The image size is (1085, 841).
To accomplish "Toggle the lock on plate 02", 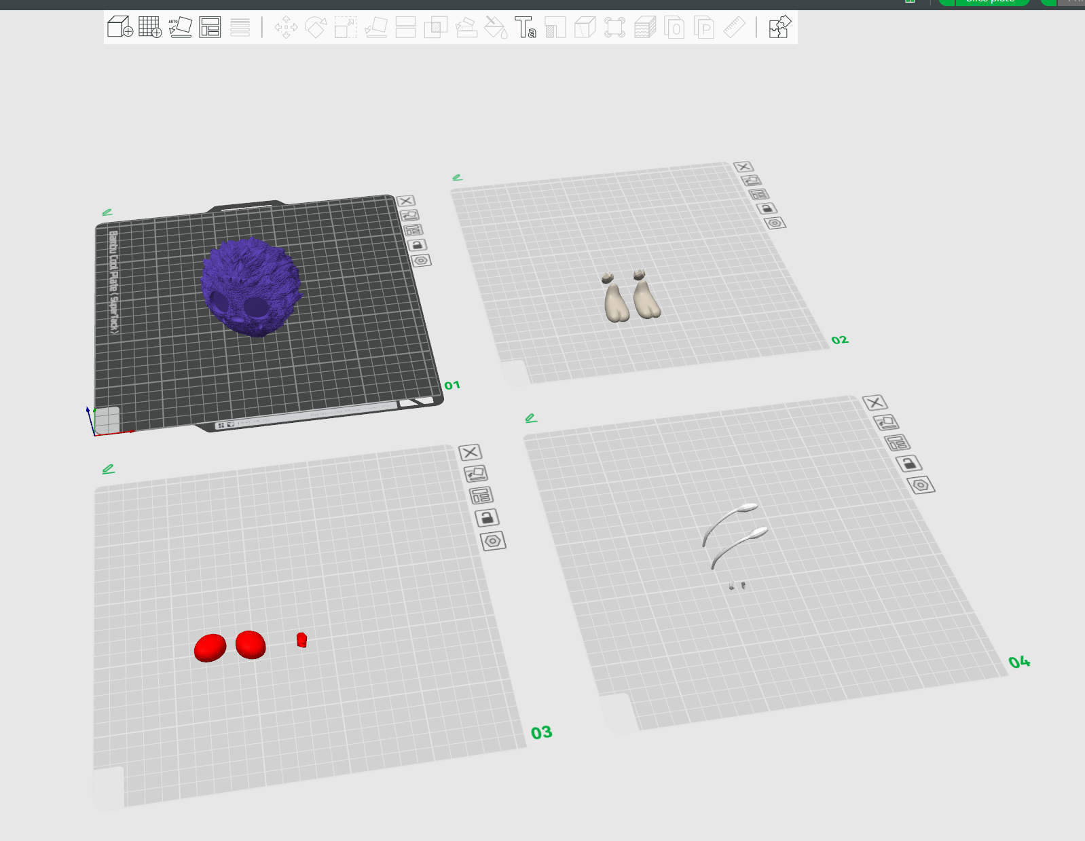I will 767,208.
